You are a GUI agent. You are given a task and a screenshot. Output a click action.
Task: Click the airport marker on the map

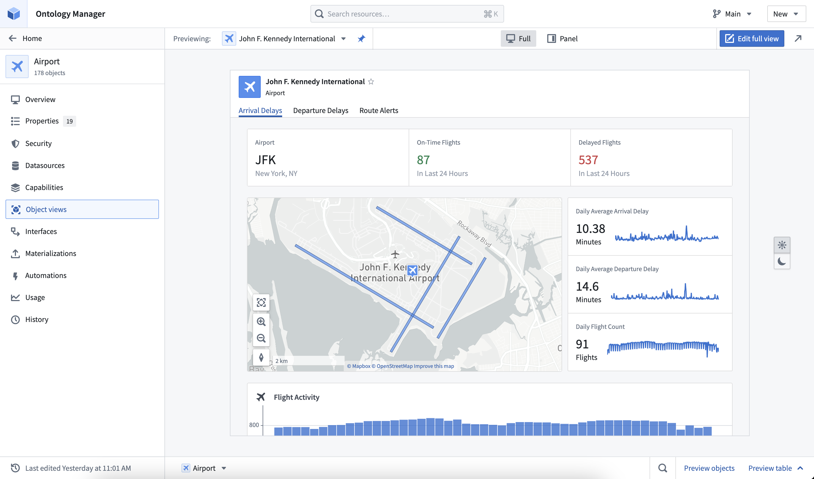pyautogui.click(x=412, y=270)
